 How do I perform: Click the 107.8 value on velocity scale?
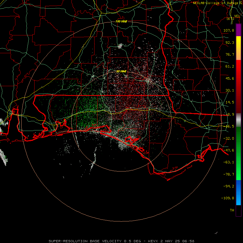pyautogui.click(x=229, y=30)
